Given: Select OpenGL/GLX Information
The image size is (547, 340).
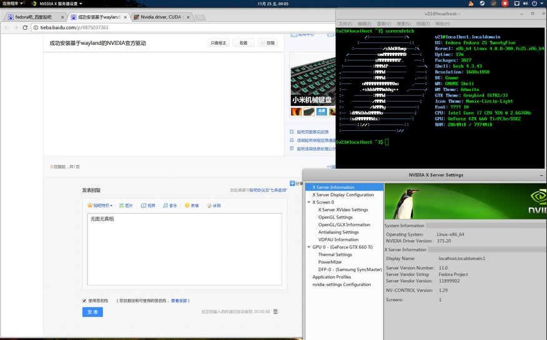Looking at the screenshot, I should click(x=344, y=225).
